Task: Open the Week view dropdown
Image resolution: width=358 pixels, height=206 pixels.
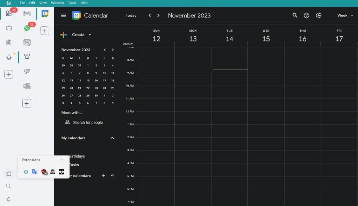Action: tap(345, 15)
